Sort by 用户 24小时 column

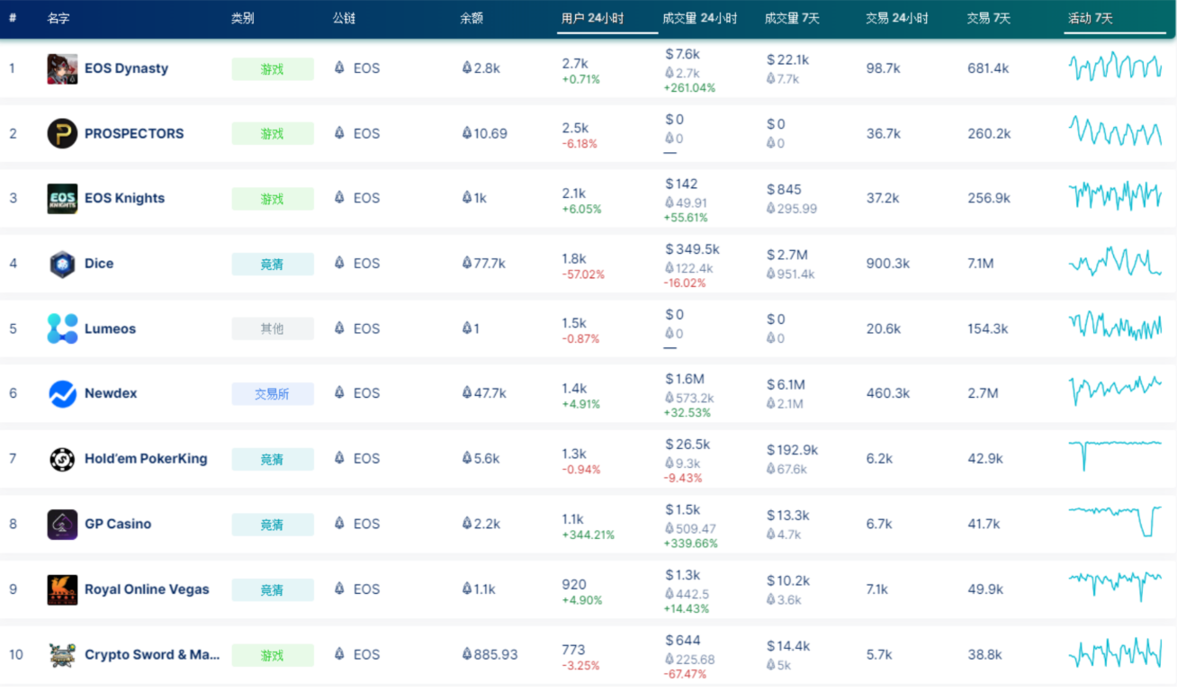(x=592, y=18)
